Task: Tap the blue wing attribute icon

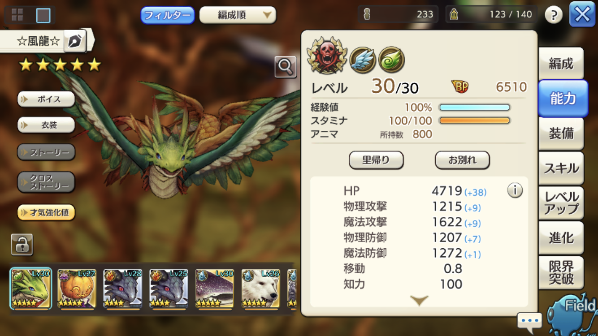Action: pyautogui.click(x=362, y=60)
